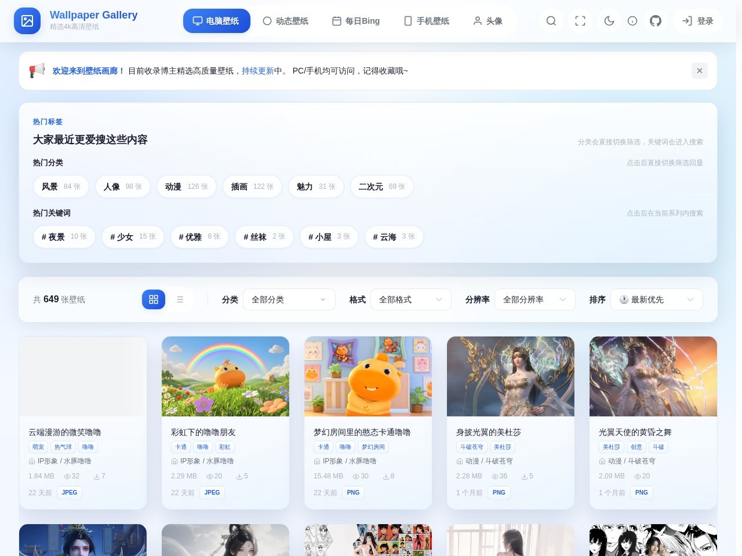The width and height of the screenshot is (742, 556).
Task: Click the 梦幻房间 tag
Action: 373,447
